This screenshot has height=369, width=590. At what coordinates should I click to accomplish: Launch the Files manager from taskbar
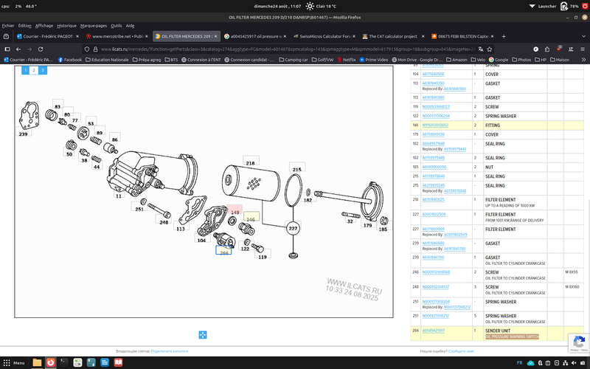click(37, 362)
